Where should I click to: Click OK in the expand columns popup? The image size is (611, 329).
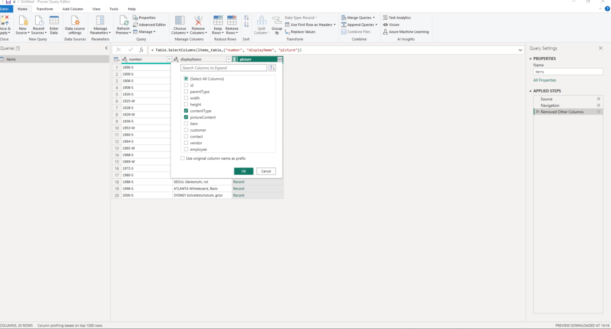(243, 171)
